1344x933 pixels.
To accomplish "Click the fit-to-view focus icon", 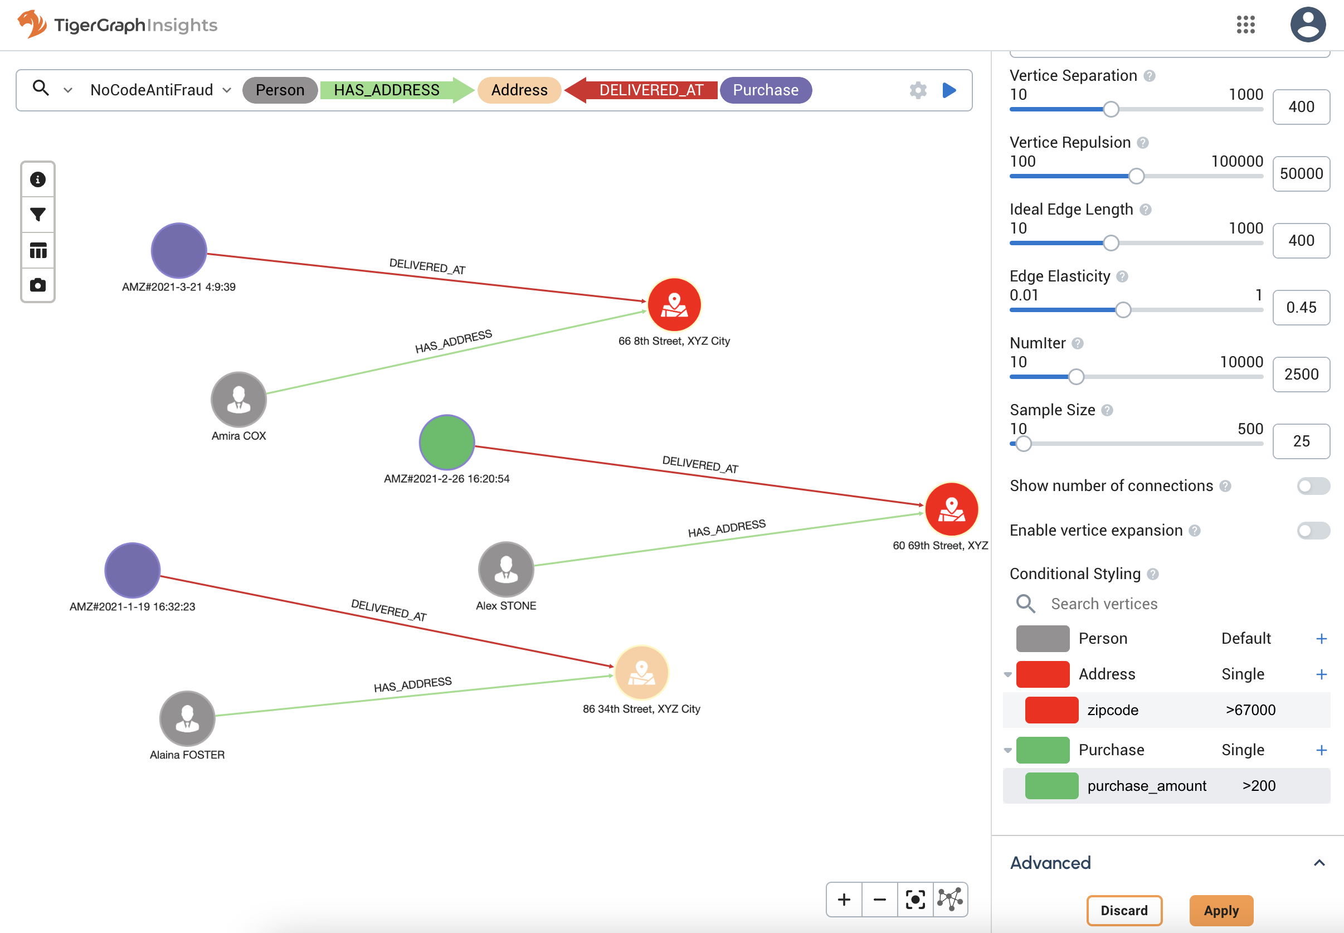I will click(x=914, y=899).
